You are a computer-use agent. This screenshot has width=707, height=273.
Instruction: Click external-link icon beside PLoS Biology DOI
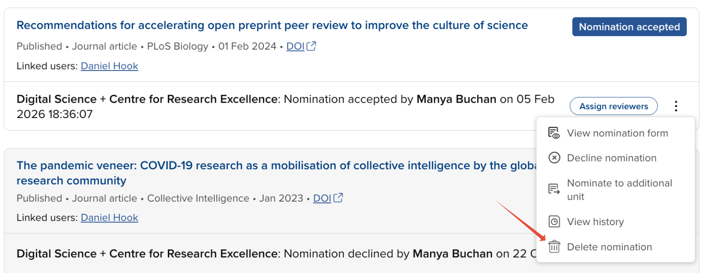(x=311, y=46)
